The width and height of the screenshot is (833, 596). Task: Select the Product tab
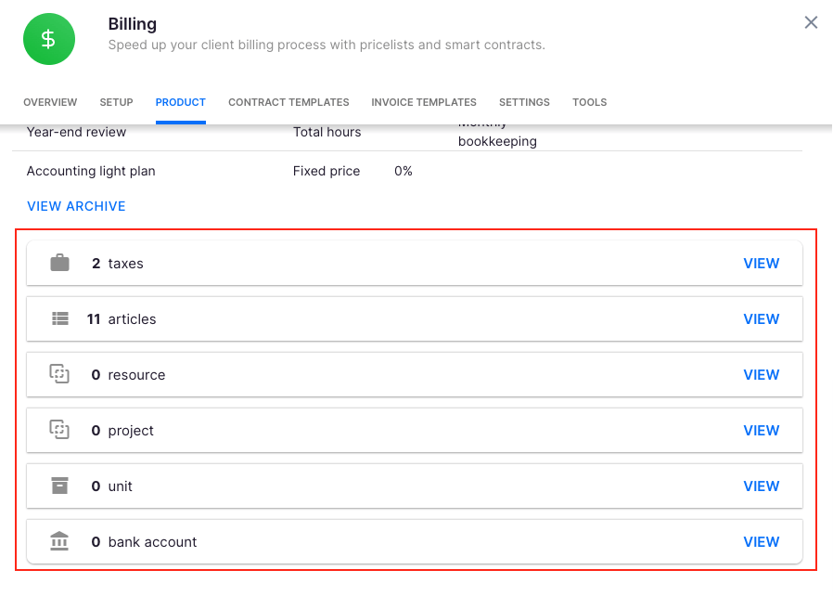pos(181,102)
